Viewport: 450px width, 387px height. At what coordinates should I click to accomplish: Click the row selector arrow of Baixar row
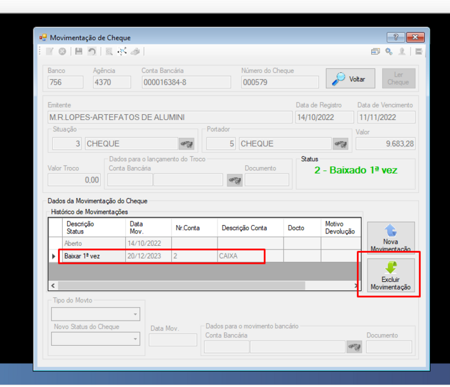coord(54,256)
